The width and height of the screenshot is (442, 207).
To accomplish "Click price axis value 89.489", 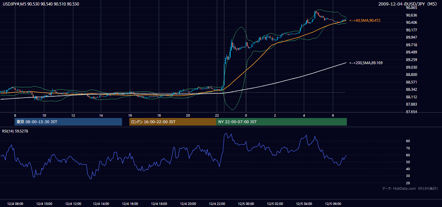I will (x=411, y=52).
